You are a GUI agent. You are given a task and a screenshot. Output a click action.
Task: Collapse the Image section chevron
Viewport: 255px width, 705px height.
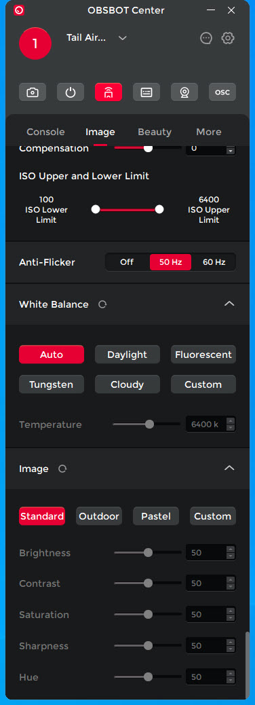click(x=229, y=468)
